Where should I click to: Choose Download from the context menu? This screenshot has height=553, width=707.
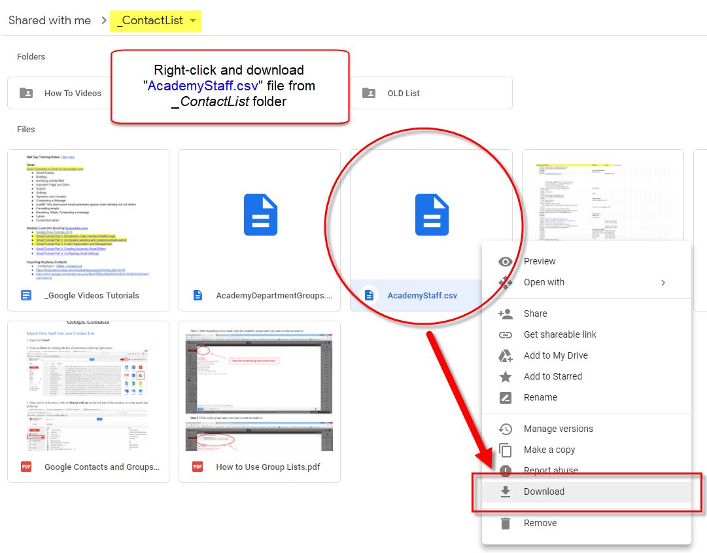(587, 491)
